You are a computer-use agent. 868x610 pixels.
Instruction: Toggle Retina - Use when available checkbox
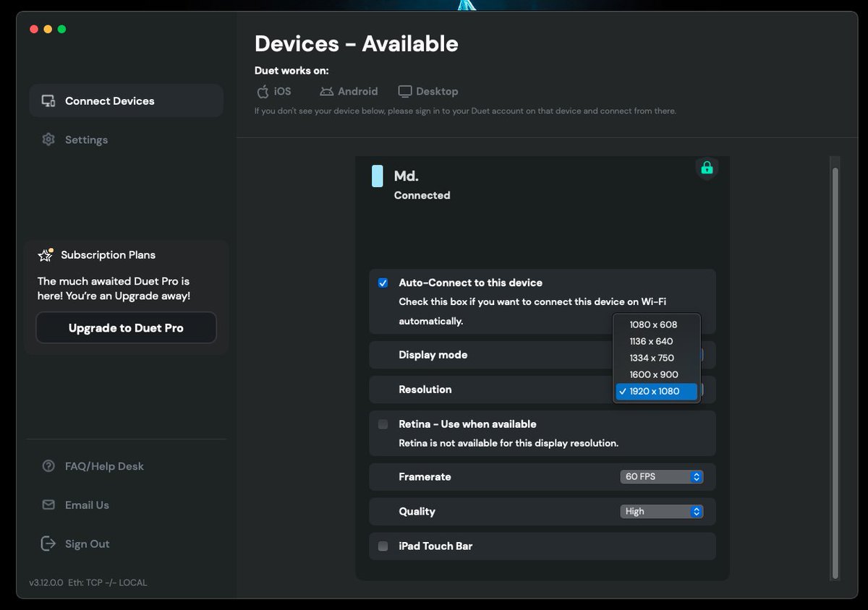tap(383, 424)
